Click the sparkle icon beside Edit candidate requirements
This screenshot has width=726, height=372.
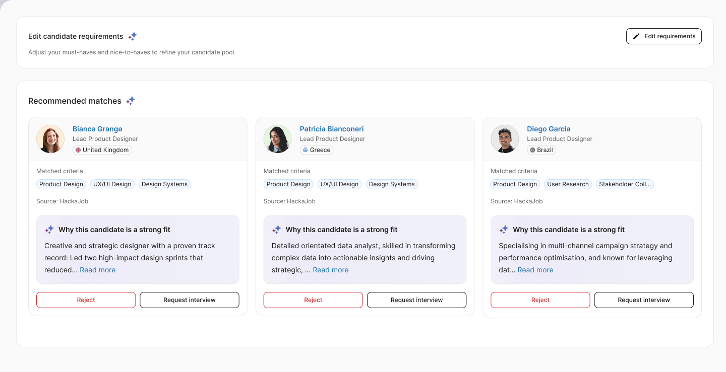click(x=133, y=36)
